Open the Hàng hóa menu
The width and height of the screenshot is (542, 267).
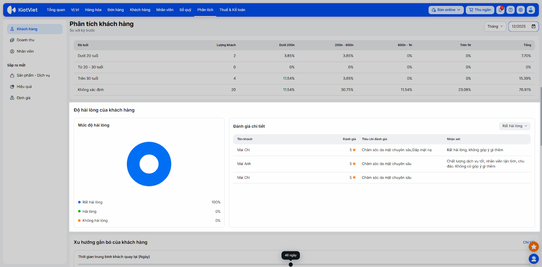point(93,10)
